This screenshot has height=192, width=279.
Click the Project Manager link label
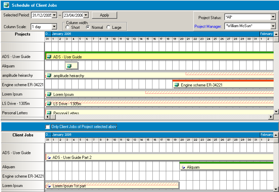208,26
